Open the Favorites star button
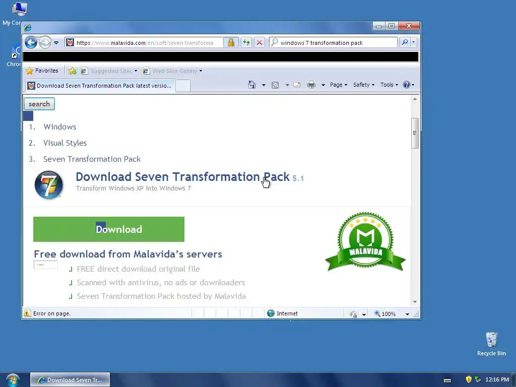Viewport: 516px width, 387px height. tap(42, 71)
